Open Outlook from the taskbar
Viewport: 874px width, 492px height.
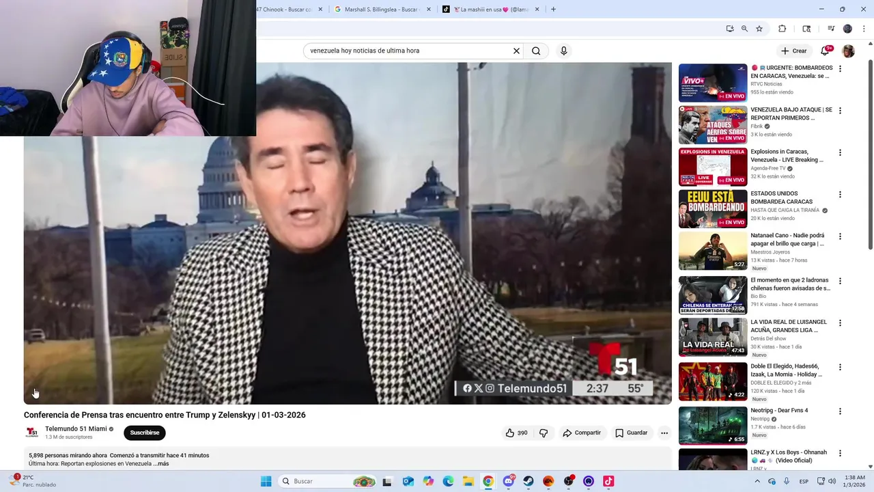click(x=408, y=481)
